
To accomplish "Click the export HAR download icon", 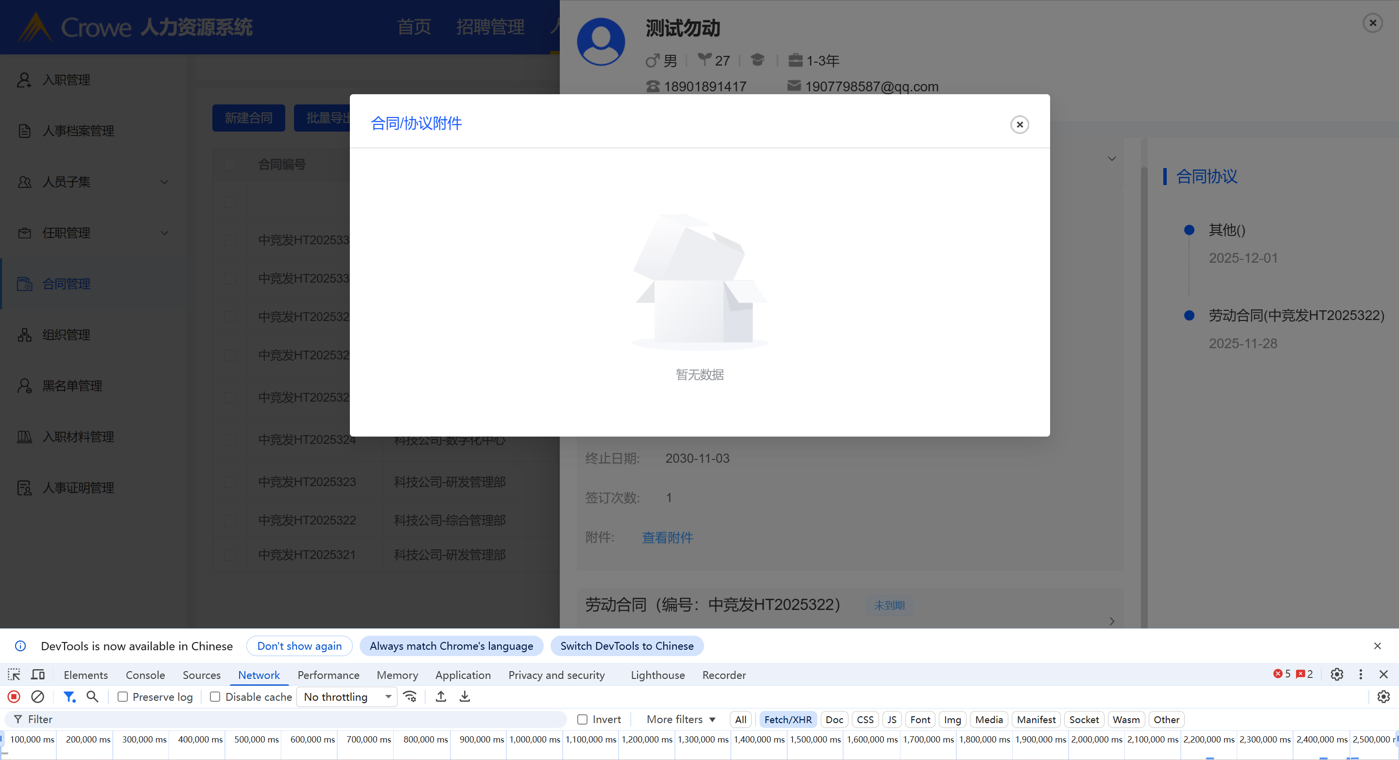I will click(x=465, y=696).
